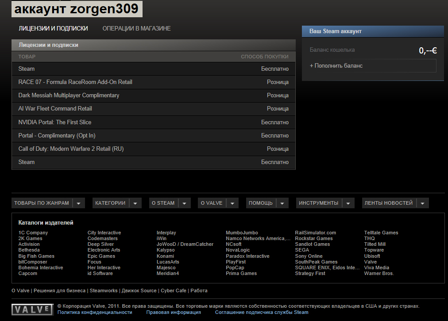The width and height of the screenshot is (448, 321).
Task: Select Call of Duty: Modern Warfare 2 Retail (RU)
Action: 154,149
